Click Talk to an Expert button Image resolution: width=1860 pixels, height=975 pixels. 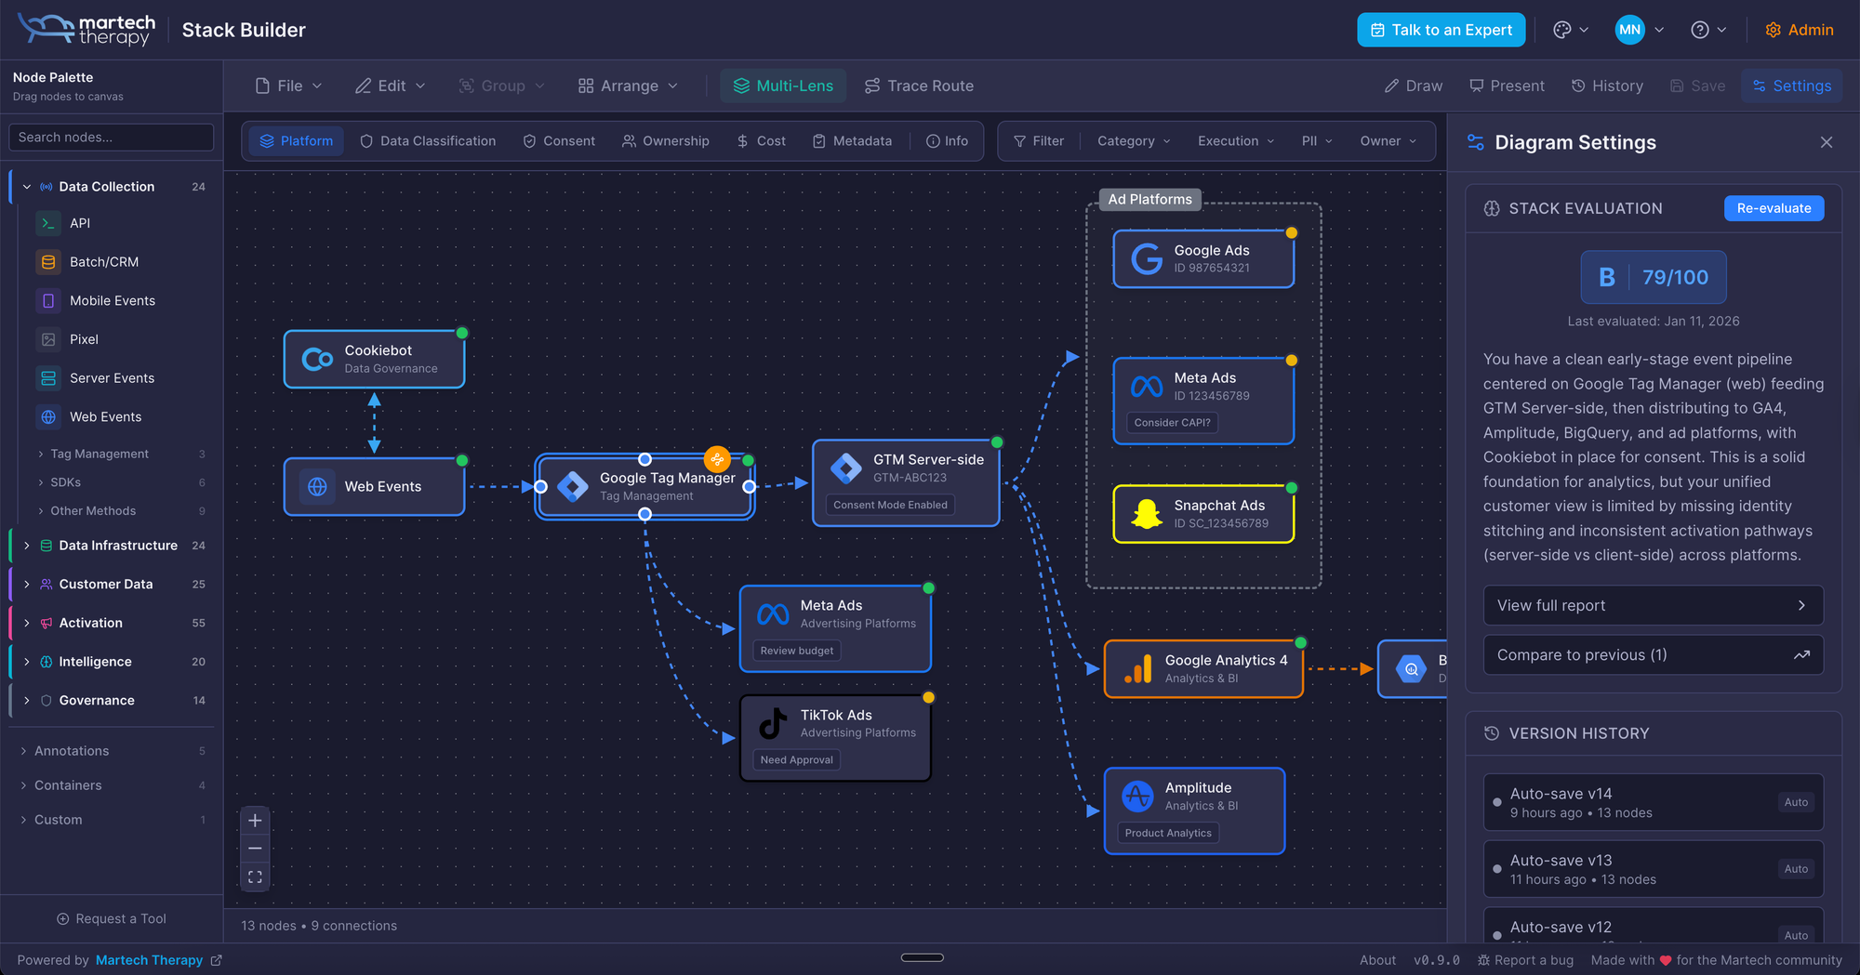(1441, 30)
